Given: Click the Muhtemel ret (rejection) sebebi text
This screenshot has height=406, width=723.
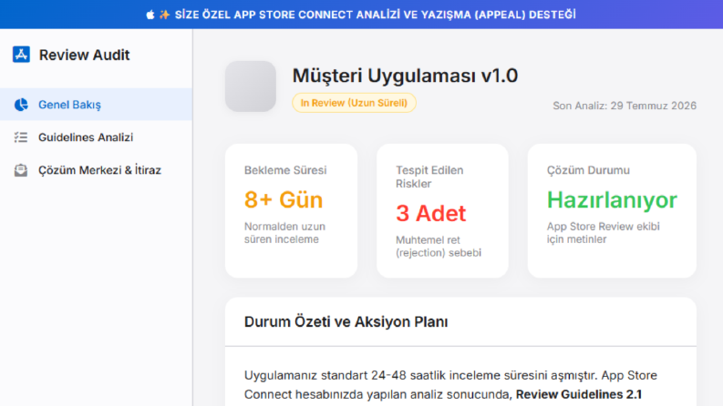Looking at the screenshot, I should (x=439, y=247).
